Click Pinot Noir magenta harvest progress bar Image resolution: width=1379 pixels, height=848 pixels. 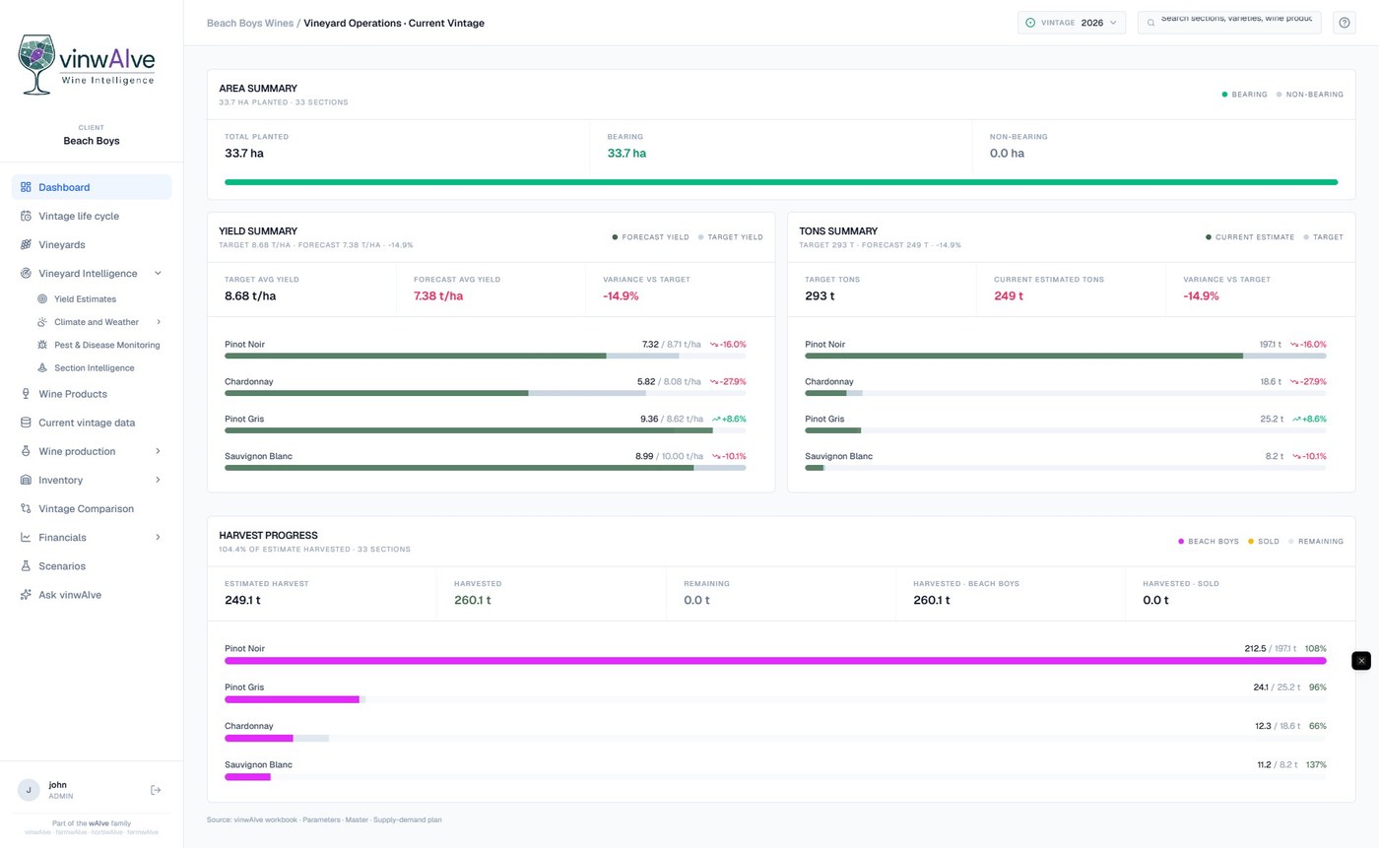click(775, 660)
